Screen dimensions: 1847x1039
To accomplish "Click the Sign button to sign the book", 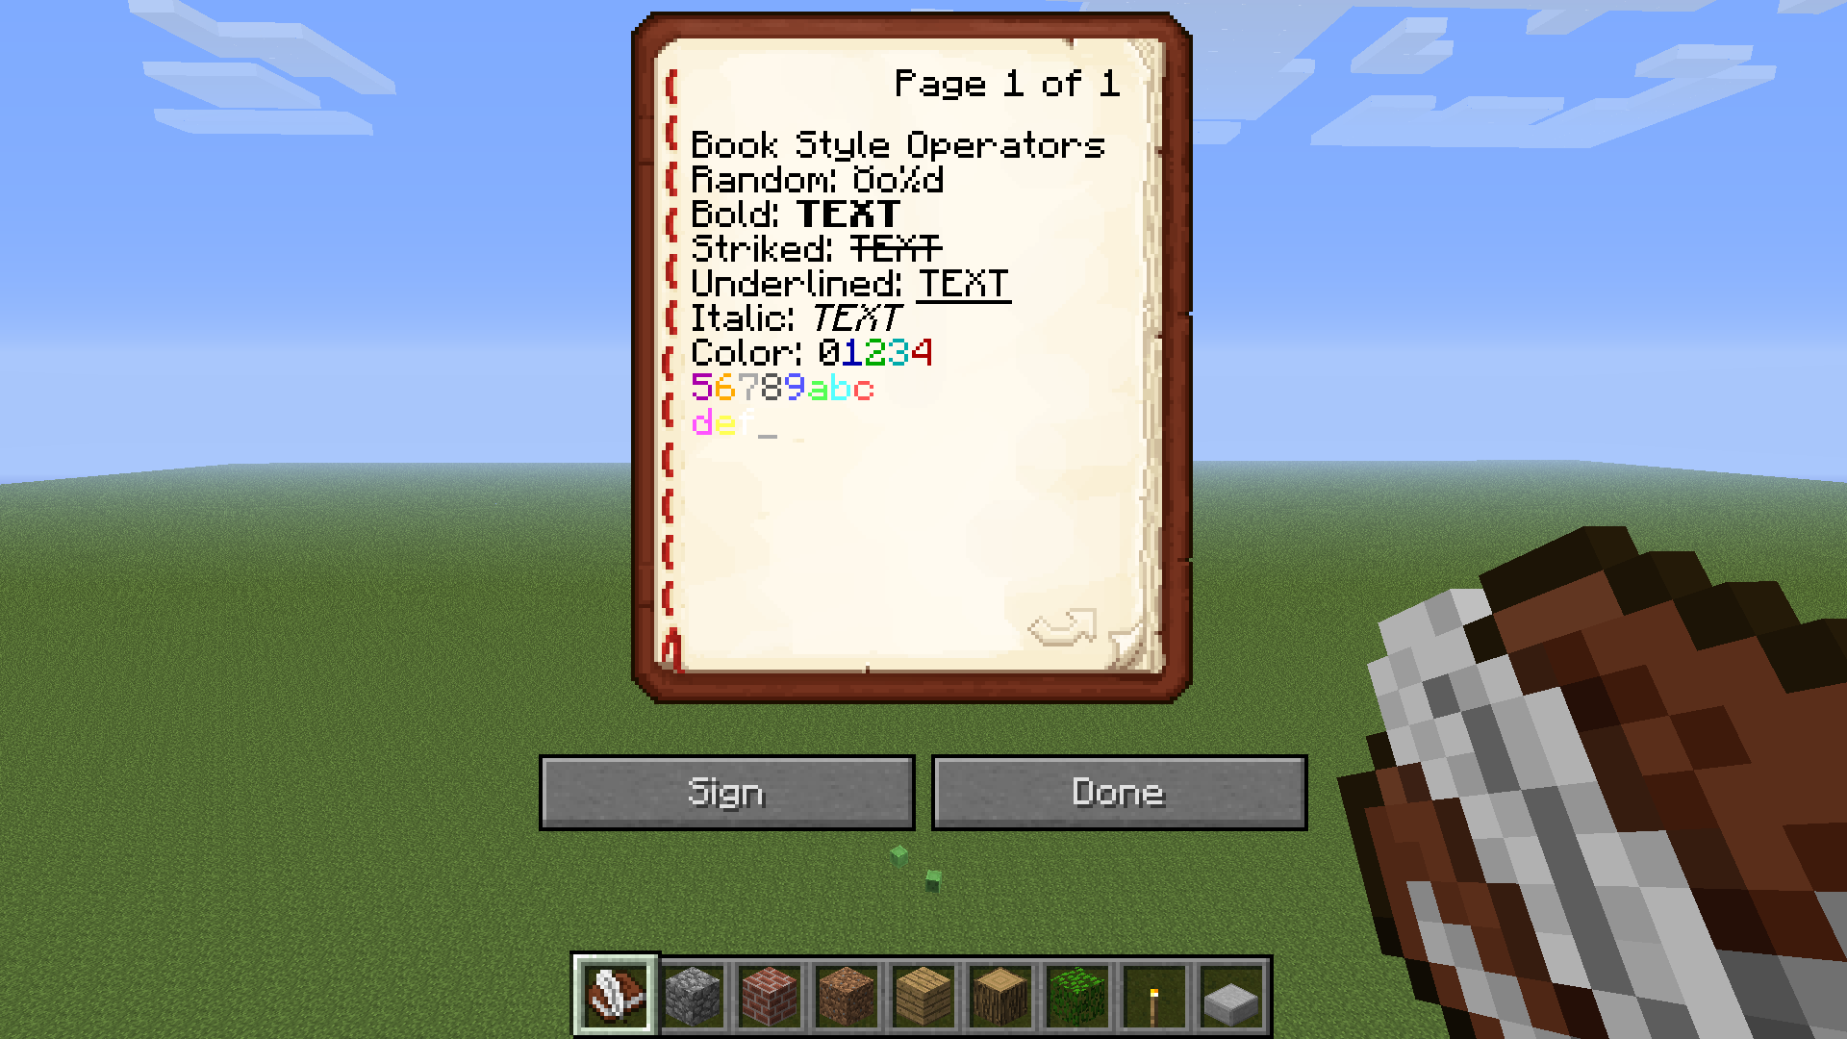I will (x=727, y=792).
